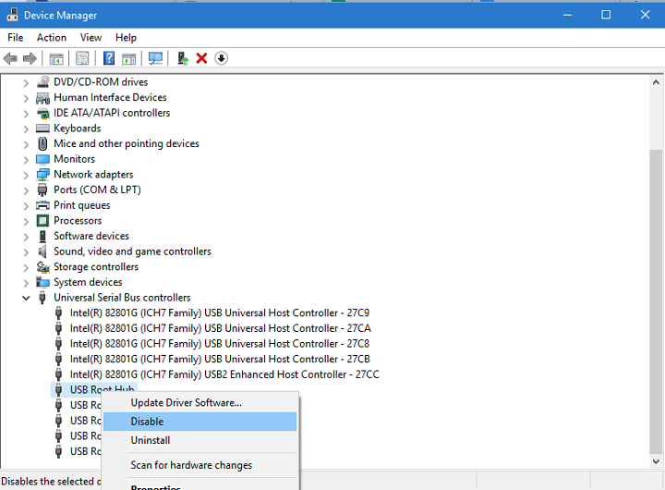
Task: Click the Show/Hide Console Tree icon
Action: (x=56, y=58)
